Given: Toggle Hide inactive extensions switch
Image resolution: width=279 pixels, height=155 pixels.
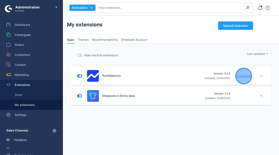Looking at the screenshot, I should [80, 55].
